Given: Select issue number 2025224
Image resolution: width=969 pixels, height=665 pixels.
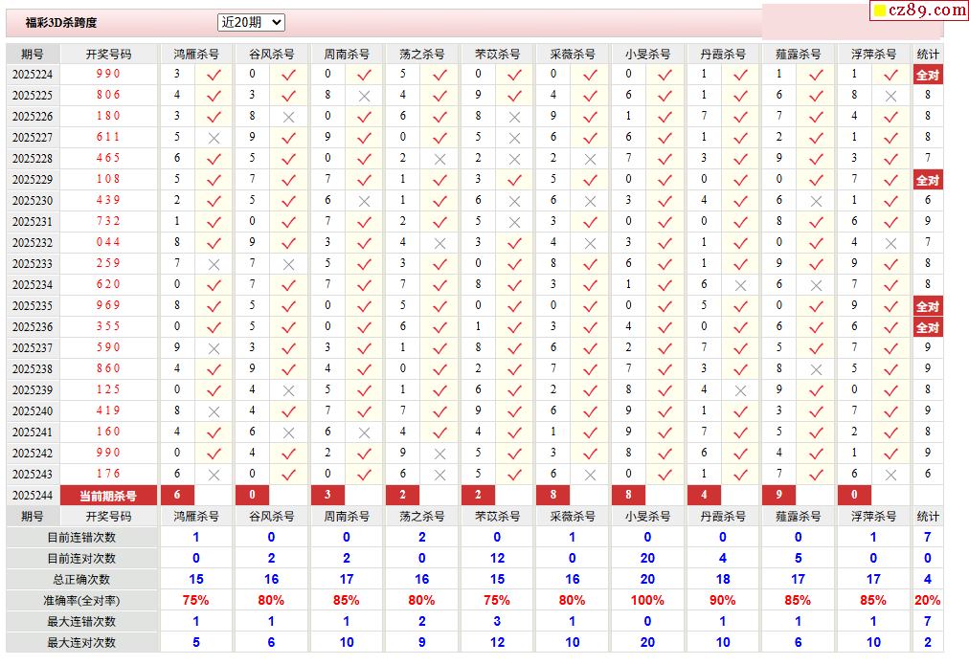Looking at the screenshot, I should pos(33,75).
